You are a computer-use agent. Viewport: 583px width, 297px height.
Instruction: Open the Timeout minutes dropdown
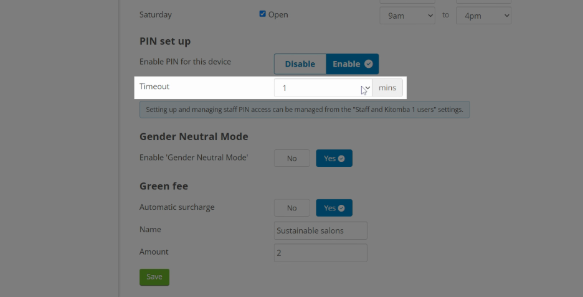coord(323,88)
